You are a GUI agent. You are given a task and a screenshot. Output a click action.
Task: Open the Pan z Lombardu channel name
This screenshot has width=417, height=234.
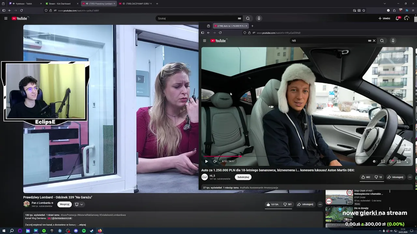pos(41,203)
